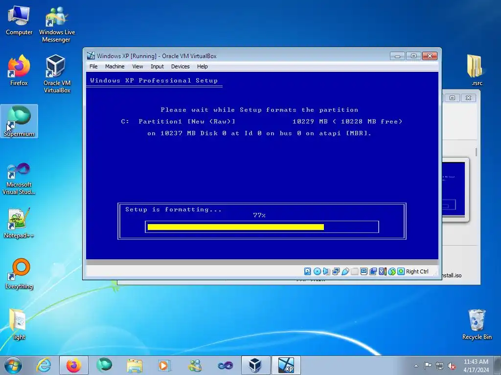Screen dimensions: 501x375
Task: Click the keyboard capture green arrow indicator
Action: click(401, 271)
